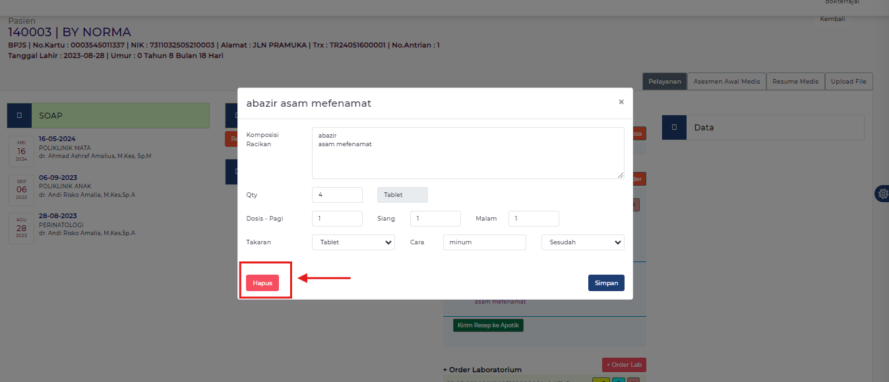The width and height of the screenshot is (889, 382).
Task: Open the 16 Mei 2024 date tile
Action: [21, 151]
